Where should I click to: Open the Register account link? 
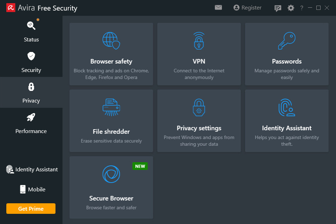pos(248,8)
